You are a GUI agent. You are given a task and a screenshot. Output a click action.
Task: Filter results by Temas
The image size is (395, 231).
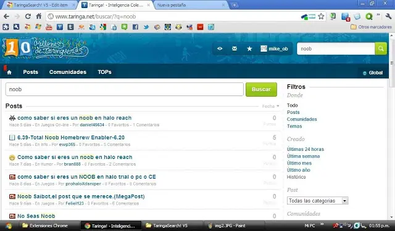click(x=294, y=126)
